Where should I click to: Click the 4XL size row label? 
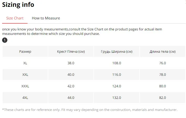25,98
